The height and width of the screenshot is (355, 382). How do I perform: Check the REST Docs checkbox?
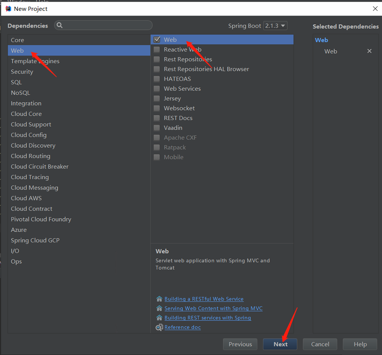pos(157,118)
